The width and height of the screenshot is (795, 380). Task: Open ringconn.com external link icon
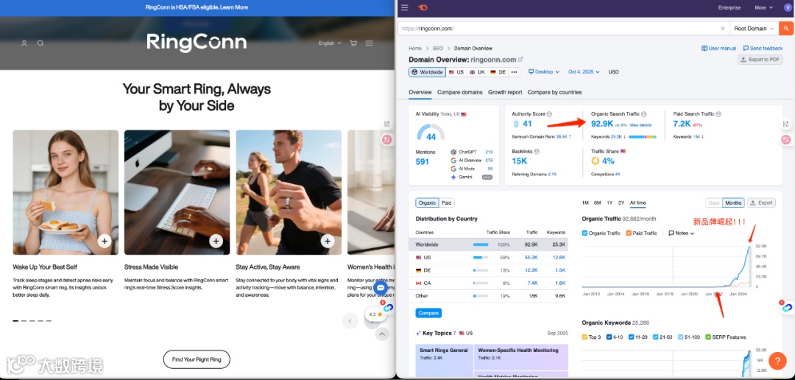point(520,60)
